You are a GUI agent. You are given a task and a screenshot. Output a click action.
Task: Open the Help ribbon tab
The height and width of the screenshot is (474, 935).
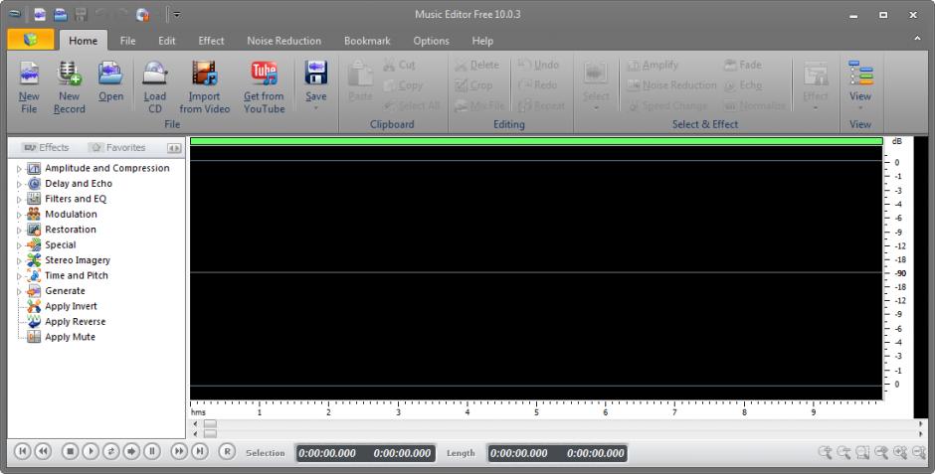tap(482, 41)
